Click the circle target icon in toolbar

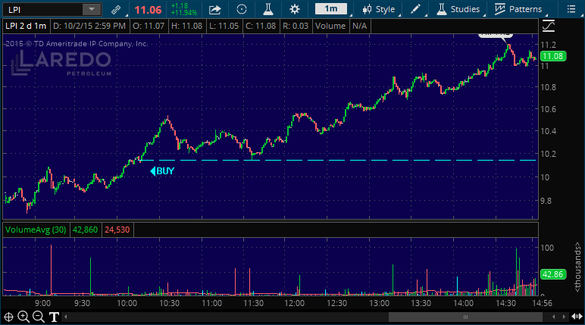click(241, 10)
